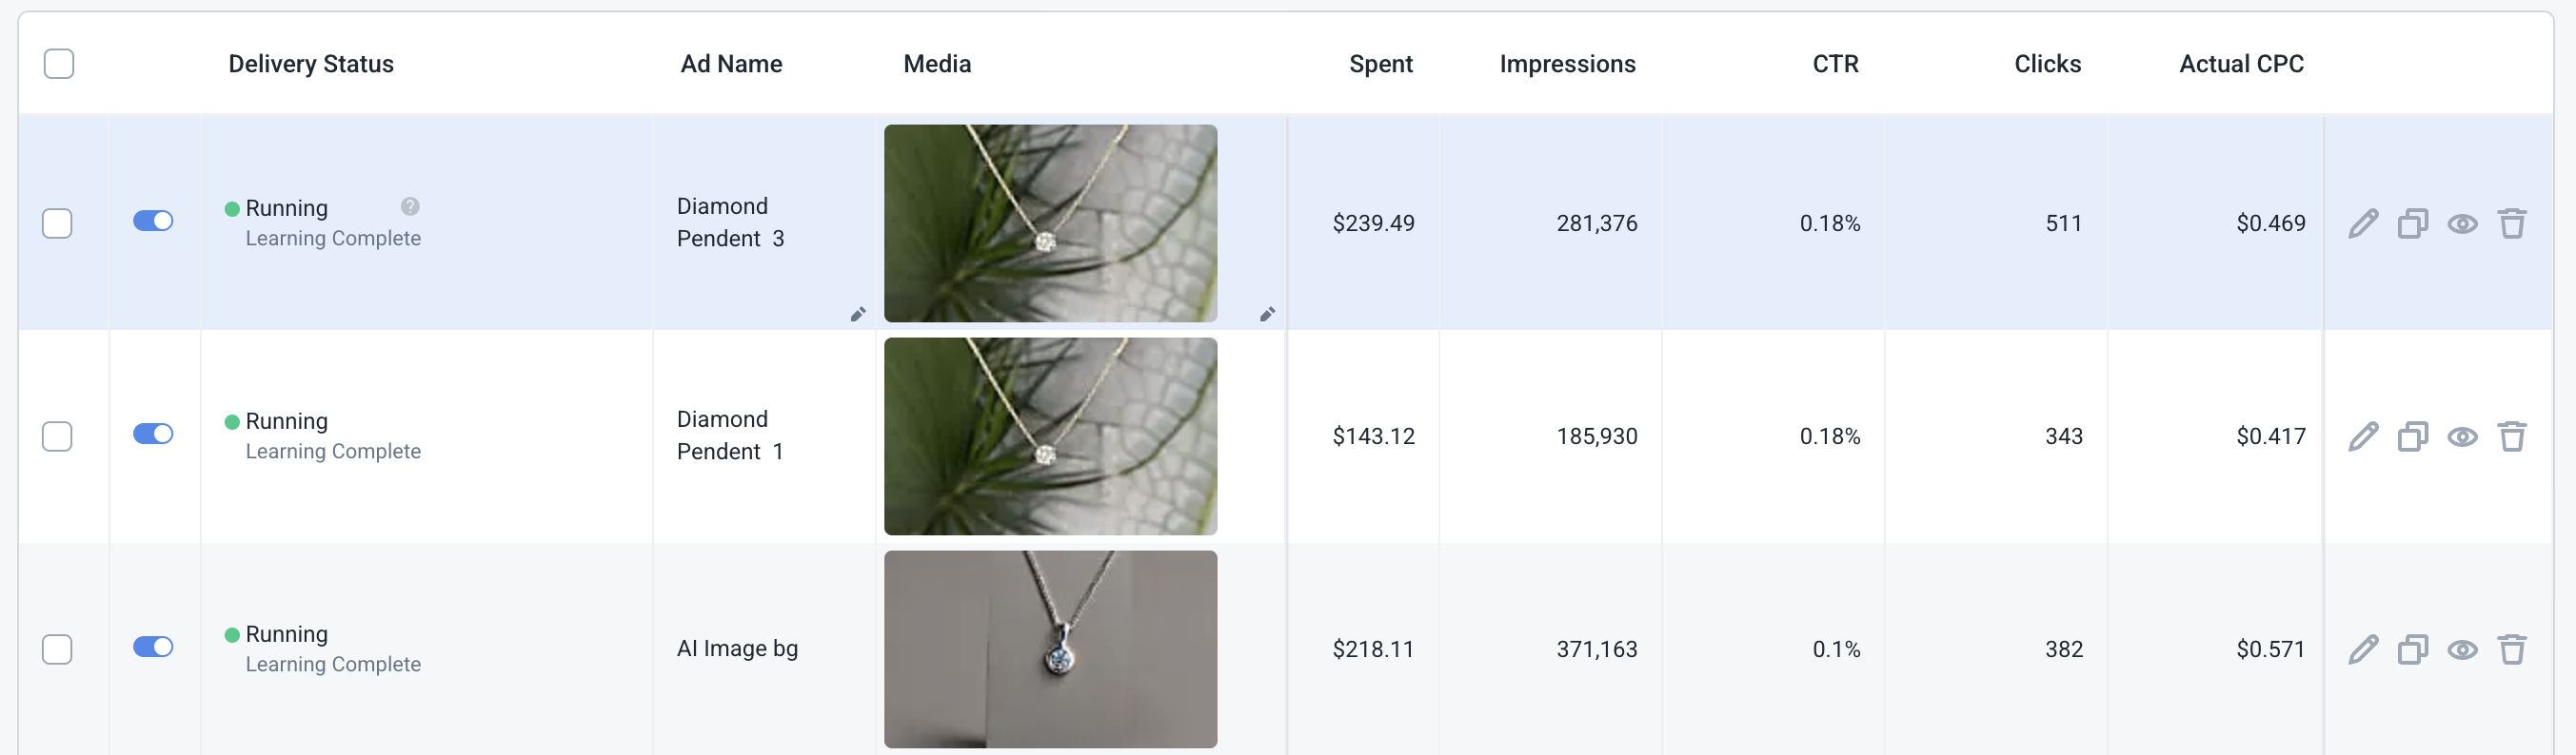Edit the Diamond Pendent 3 ad
The width and height of the screenshot is (2576, 755).
2363,223
